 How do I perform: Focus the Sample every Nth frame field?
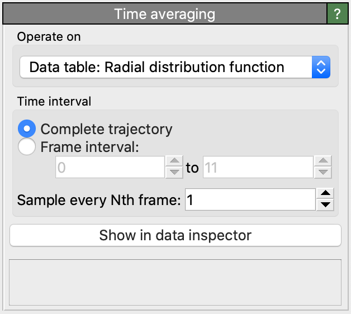[249, 199]
